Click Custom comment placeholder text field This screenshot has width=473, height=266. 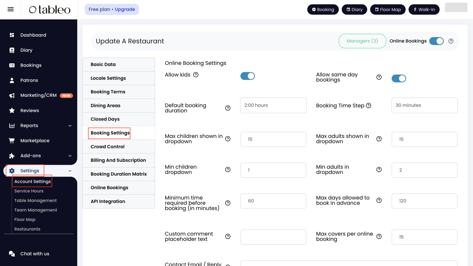(273, 237)
